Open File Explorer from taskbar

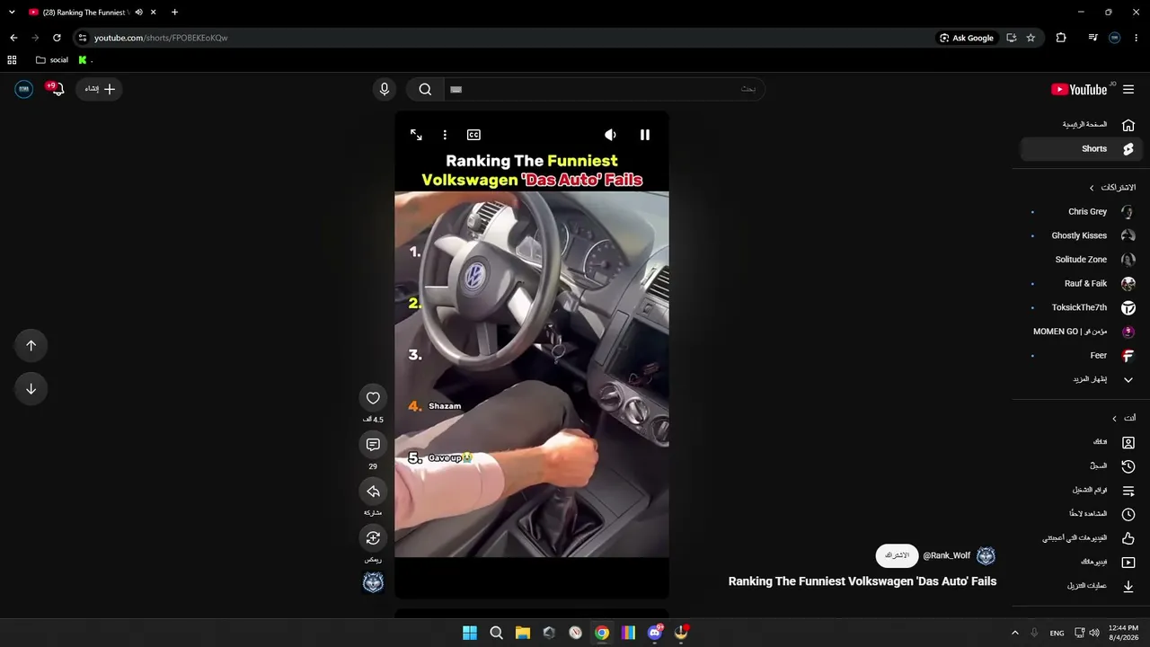(x=523, y=633)
